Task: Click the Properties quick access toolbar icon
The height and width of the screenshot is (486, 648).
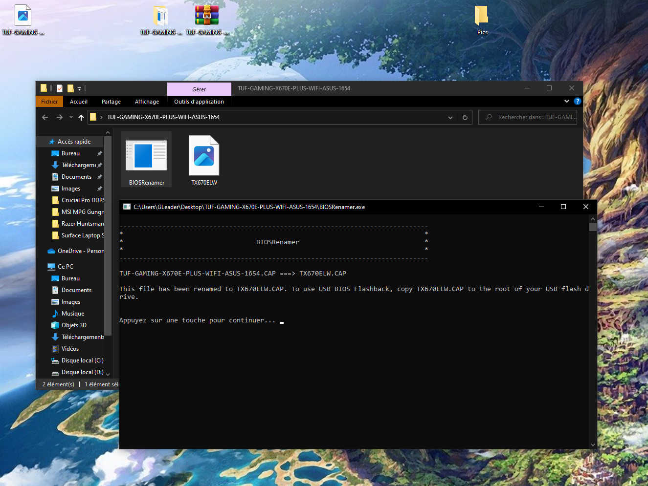Action: coord(59,88)
